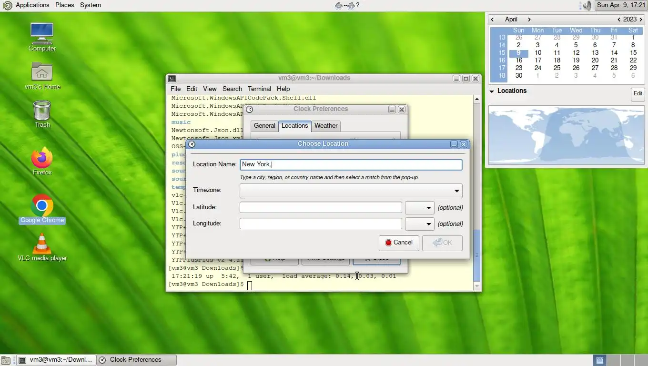The height and width of the screenshot is (366, 648).
Task: Open the Timezone dropdown
Action: pyautogui.click(x=351, y=191)
